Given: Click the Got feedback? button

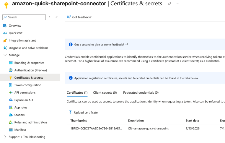Looking at the screenshot, I should [x=79, y=17].
